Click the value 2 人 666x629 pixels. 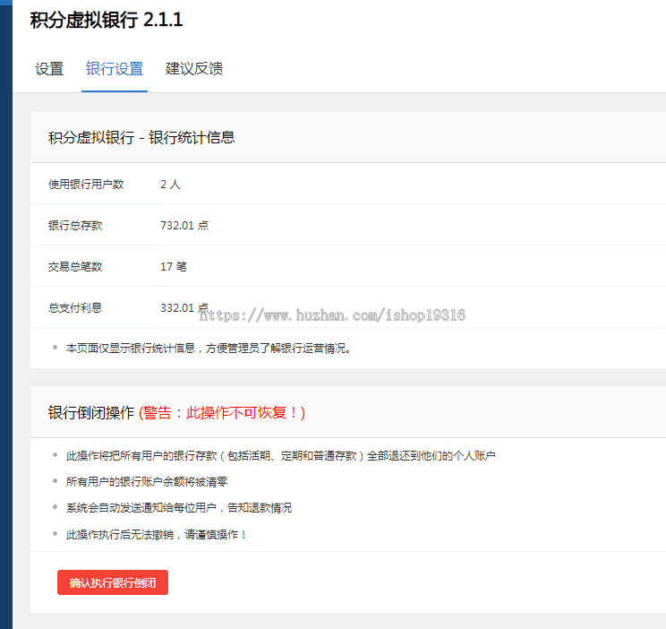[x=170, y=185]
